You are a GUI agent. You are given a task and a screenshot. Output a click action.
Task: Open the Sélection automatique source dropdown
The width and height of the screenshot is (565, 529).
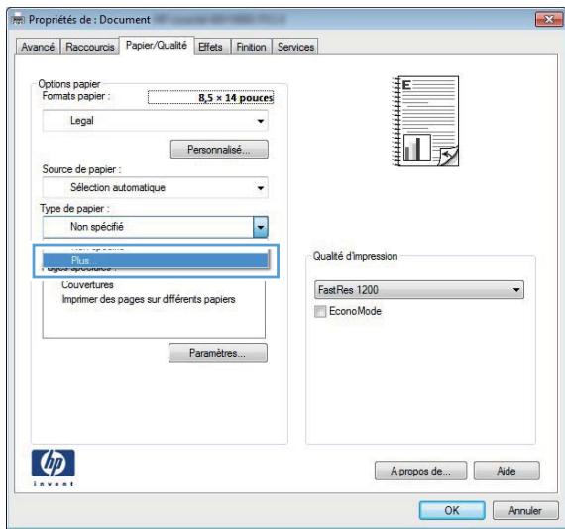(156, 187)
